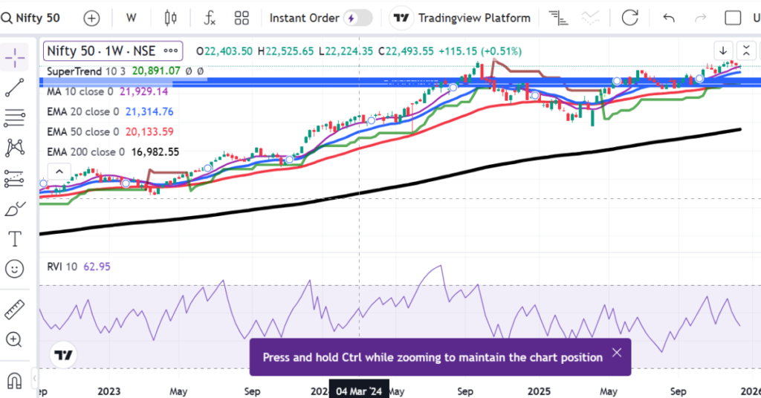This screenshot has width=761, height=398.
Task: Select the EMA 50 close 0 indicator legend
Action: 82,132
